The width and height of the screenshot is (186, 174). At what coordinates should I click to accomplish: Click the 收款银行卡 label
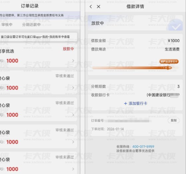100,95
